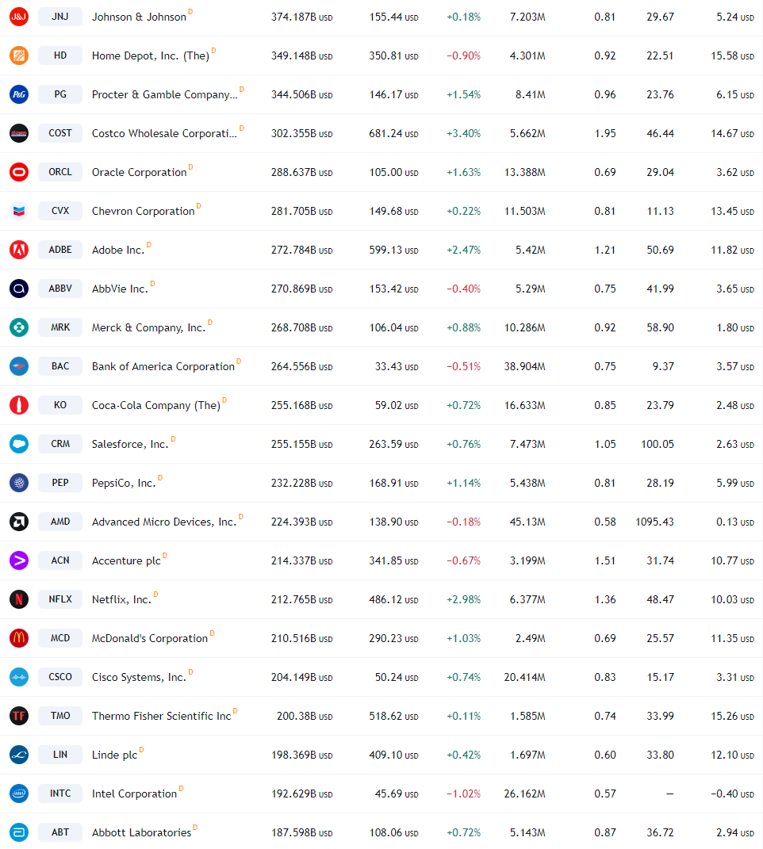Click the Home Depot orange logo icon
The width and height of the screenshot is (763, 849).
[x=19, y=55]
